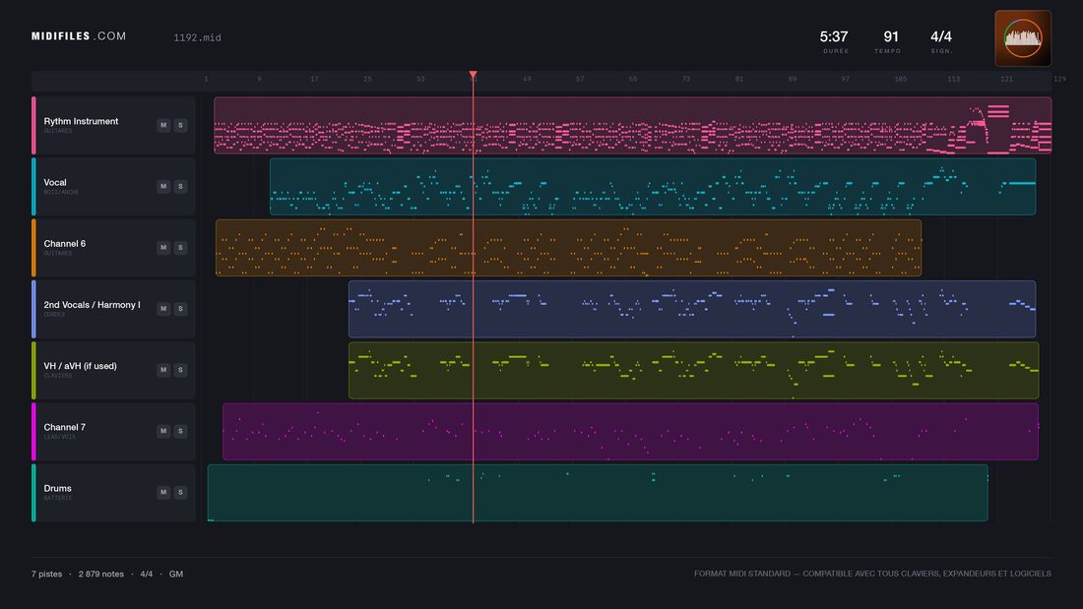
Task: Solo the Rythm Instrument track
Action: 180,125
